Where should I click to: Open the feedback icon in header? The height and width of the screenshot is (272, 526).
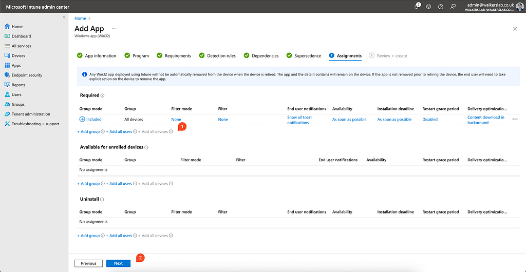453,7
